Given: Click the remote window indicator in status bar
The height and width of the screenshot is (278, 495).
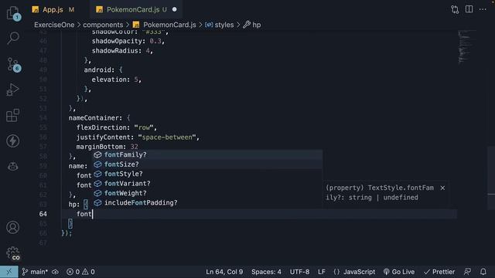Looking at the screenshot, I should (9, 272).
